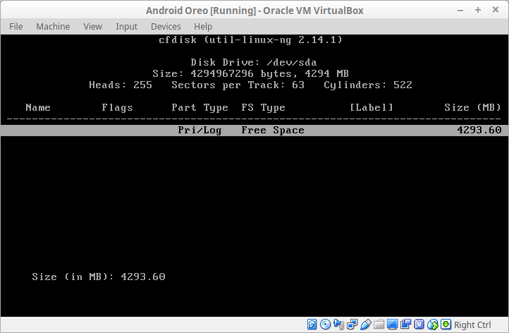Click the shared folders status icon
The image size is (509, 333).
tap(379, 325)
